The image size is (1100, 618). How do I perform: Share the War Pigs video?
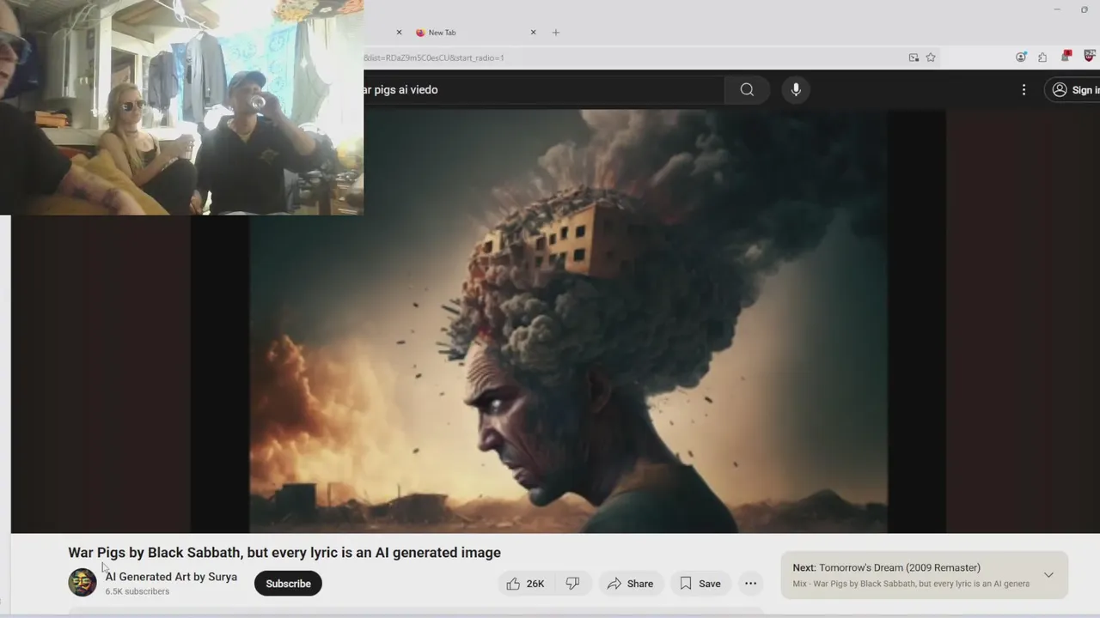click(631, 584)
